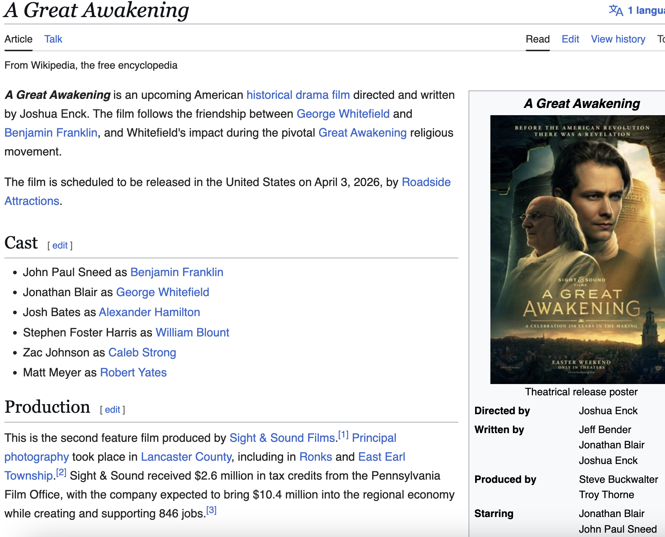Open the Edit tab for this page
665x537 pixels.
pyautogui.click(x=570, y=39)
